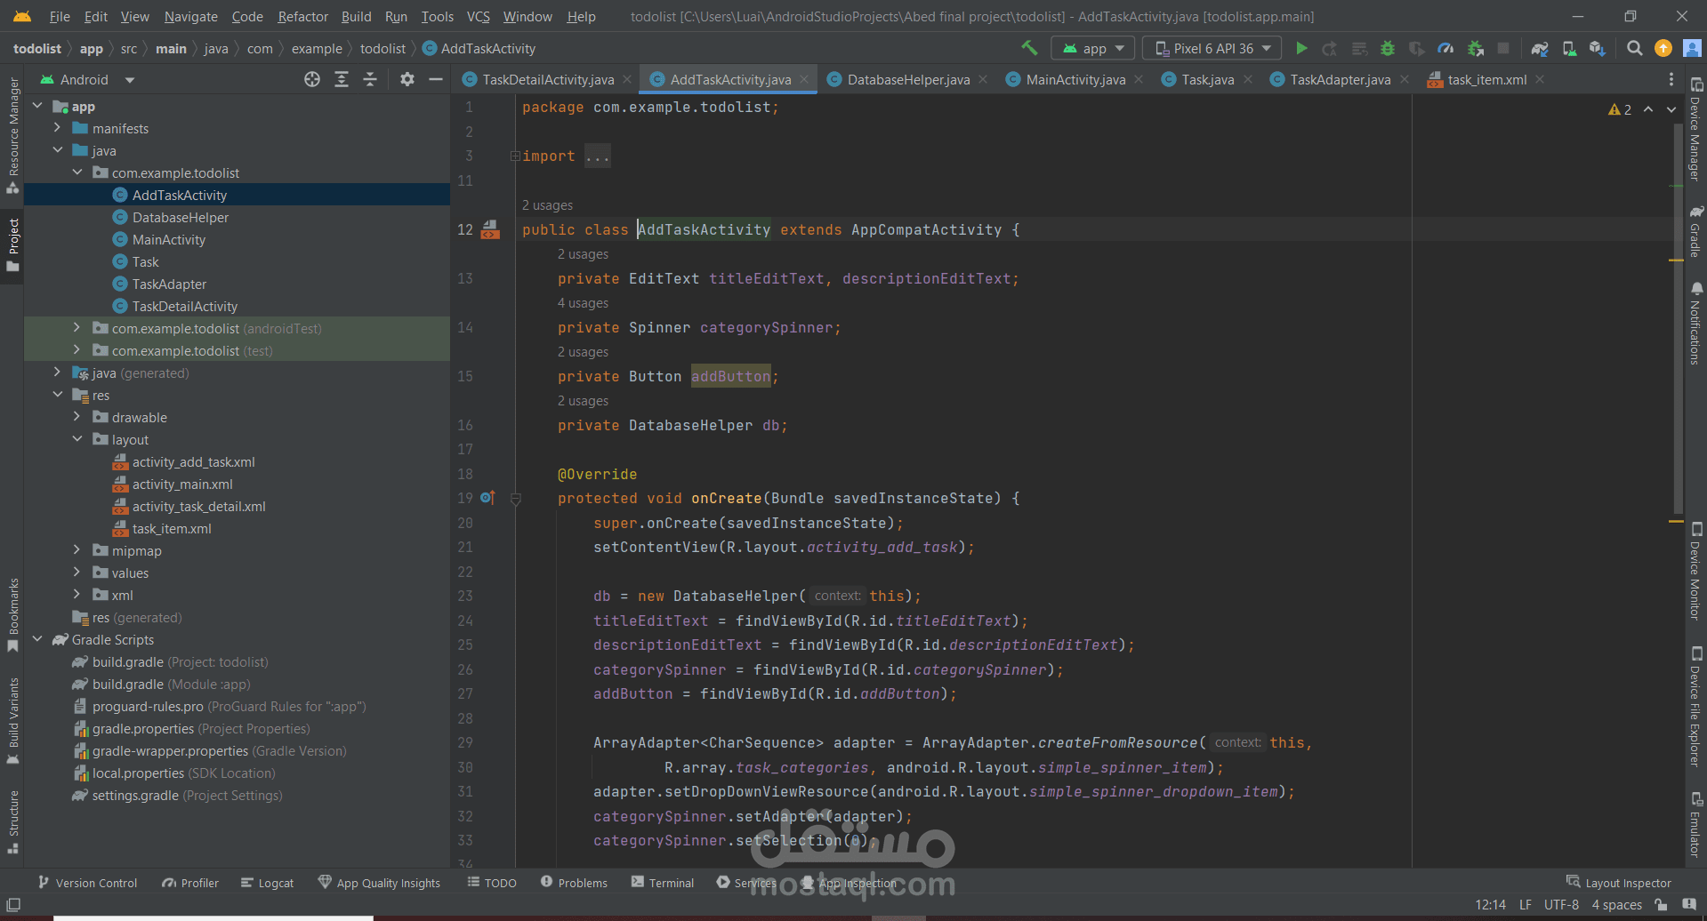Collapse all nodes in Project panel
The image size is (1707, 921).
(370, 79)
